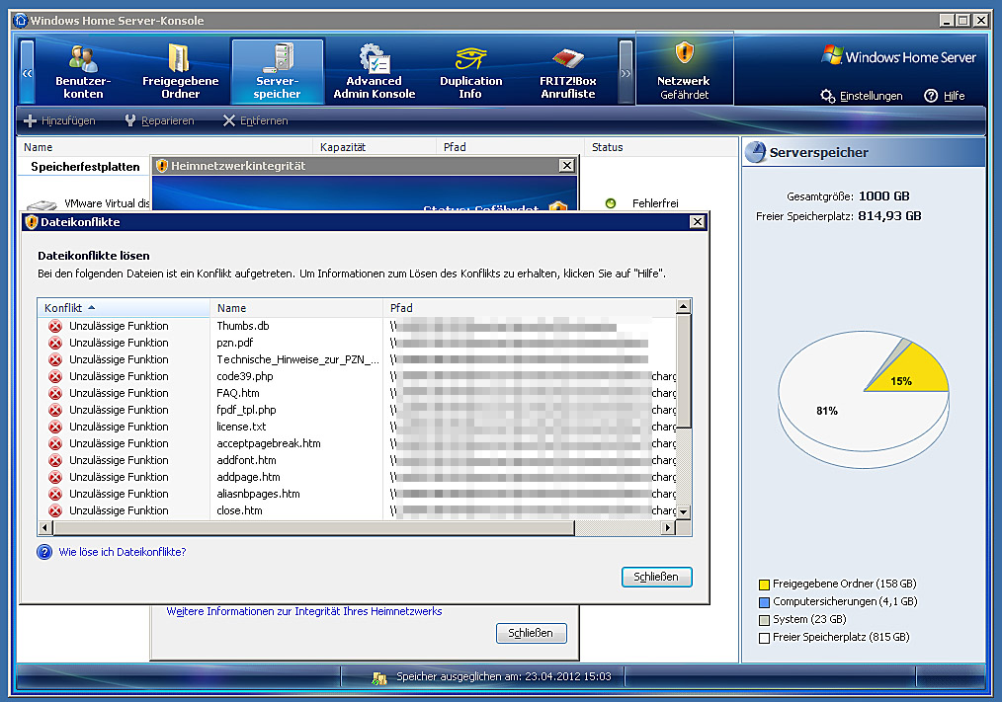The image size is (1002, 702).
Task: Sort by the Name column in Dateikonflikte
Action: [x=296, y=308]
